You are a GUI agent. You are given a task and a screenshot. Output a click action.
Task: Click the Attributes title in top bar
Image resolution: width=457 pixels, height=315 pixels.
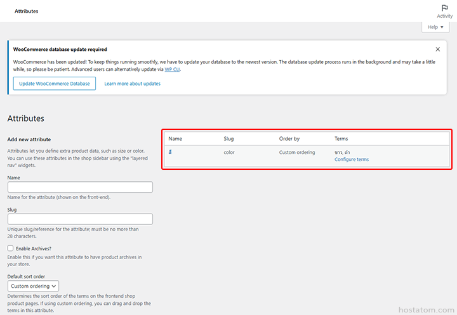[26, 11]
